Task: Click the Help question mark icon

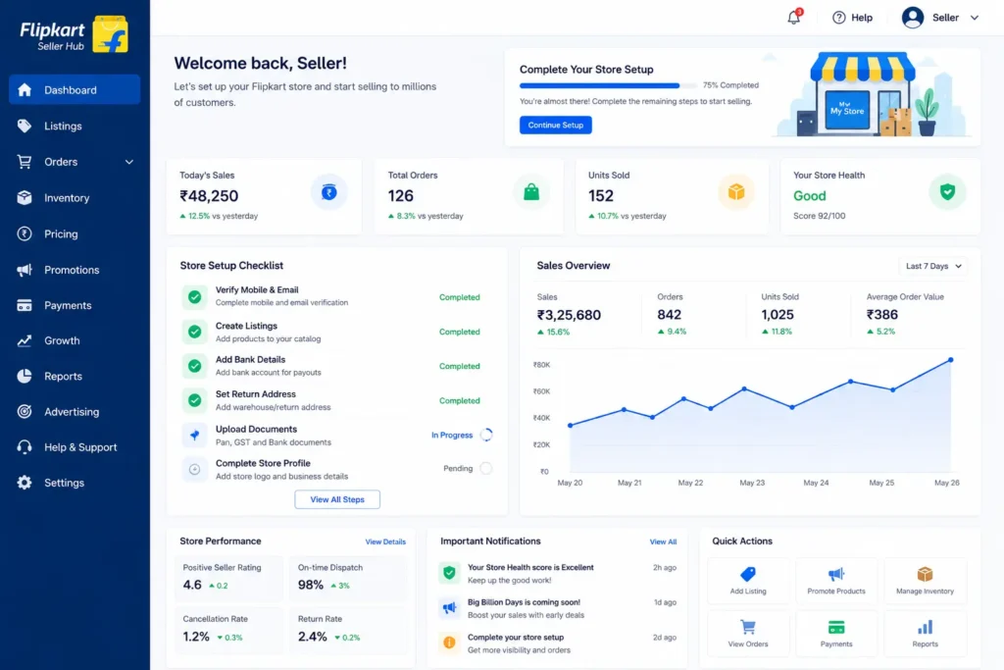Action: tap(838, 18)
